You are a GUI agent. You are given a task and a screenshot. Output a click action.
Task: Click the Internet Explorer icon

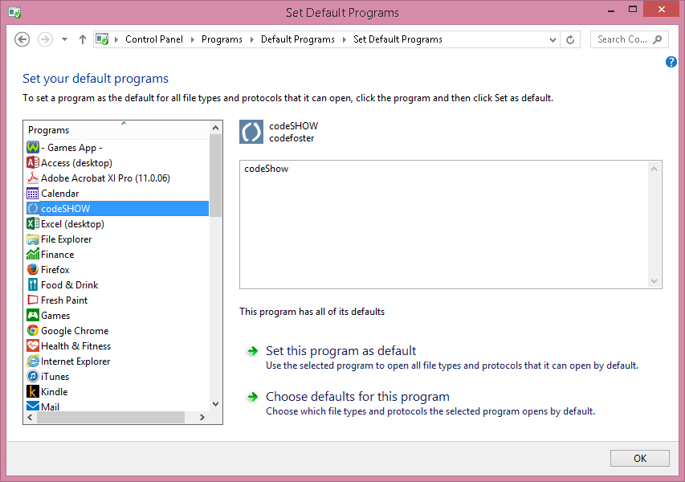pyautogui.click(x=33, y=361)
